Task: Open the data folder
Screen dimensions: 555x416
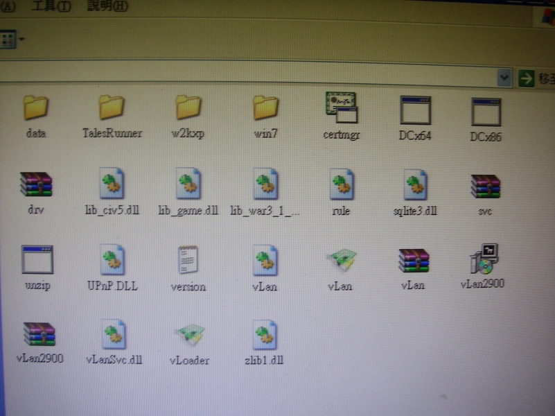Action: tap(36, 111)
